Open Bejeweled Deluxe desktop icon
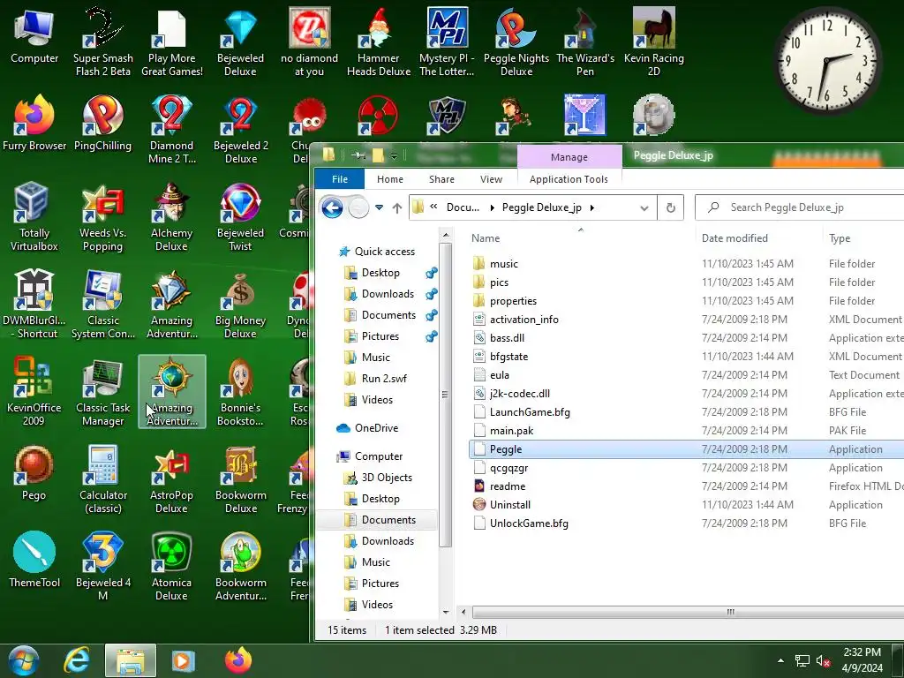This screenshot has height=678, width=904. (x=240, y=41)
